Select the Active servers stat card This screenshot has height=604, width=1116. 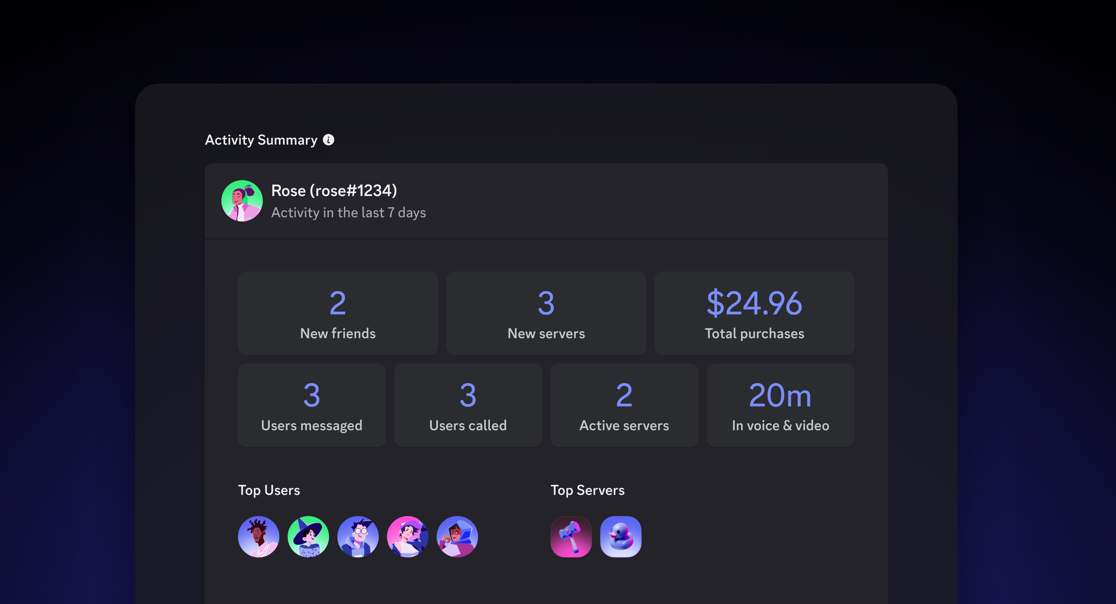pyautogui.click(x=624, y=405)
